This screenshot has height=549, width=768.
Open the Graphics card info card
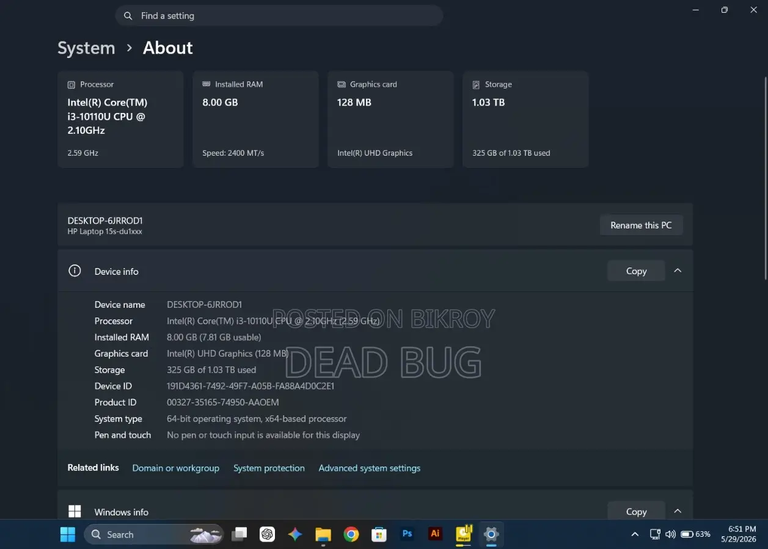click(x=390, y=119)
